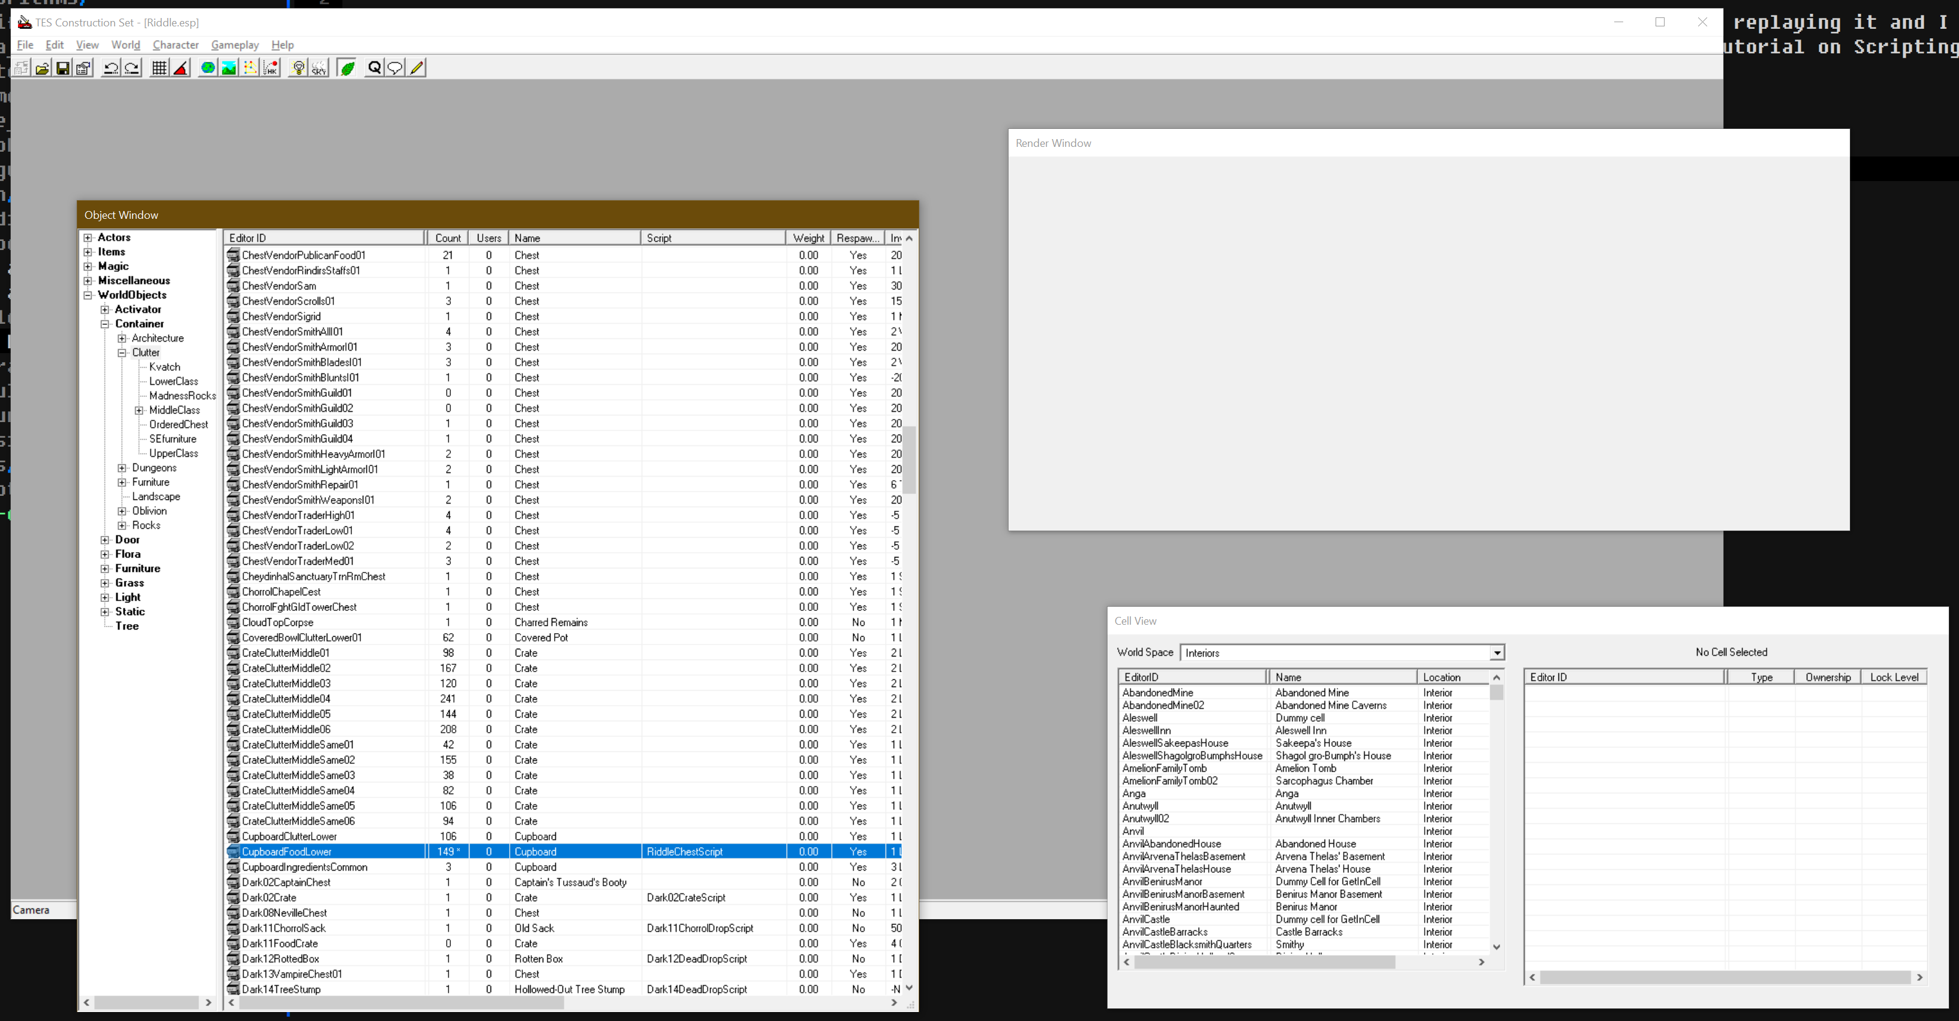This screenshot has width=1959, height=1021.
Task: Toggle the lightbulb Bright lights icon
Action: pyautogui.click(x=298, y=68)
